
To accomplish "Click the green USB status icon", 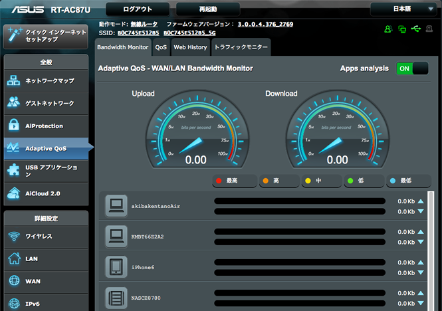I will point(416,29).
